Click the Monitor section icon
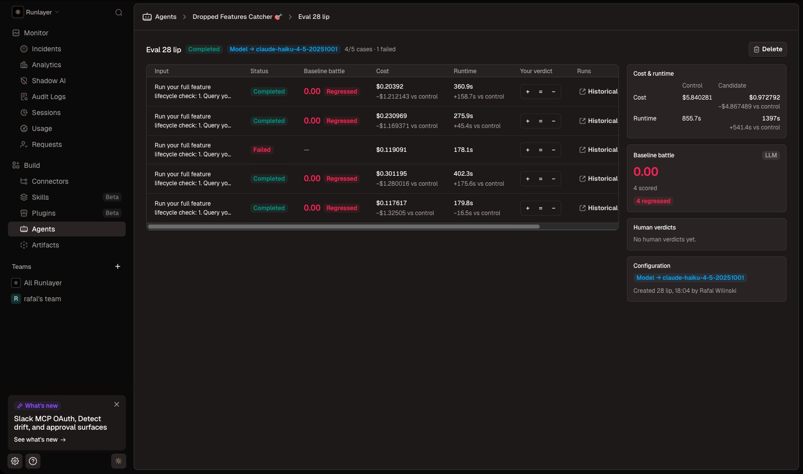The image size is (803, 474). pos(16,33)
